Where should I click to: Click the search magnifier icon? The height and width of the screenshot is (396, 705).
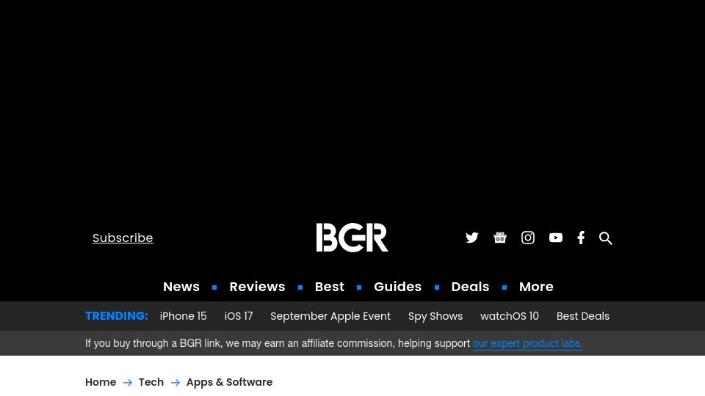tap(606, 238)
